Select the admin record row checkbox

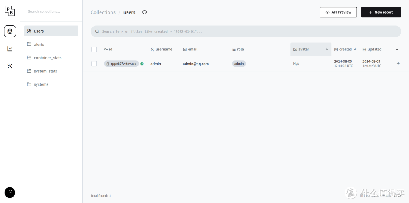94,64
